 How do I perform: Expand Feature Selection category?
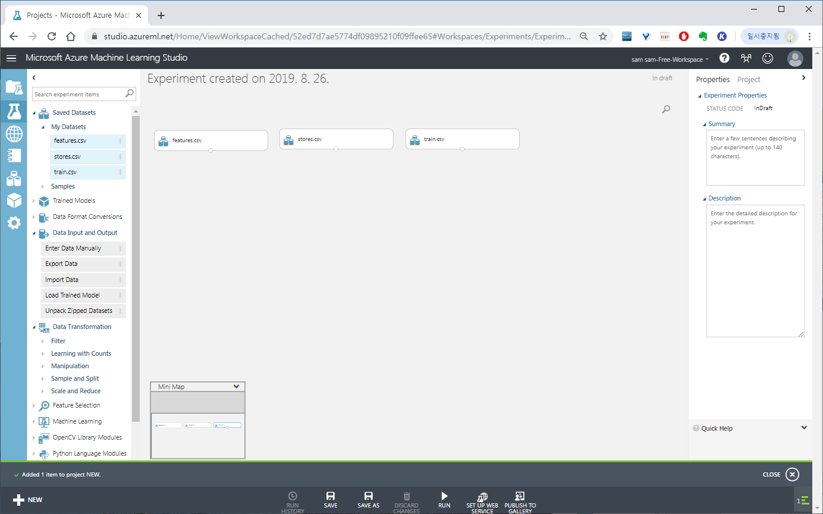[34, 406]
